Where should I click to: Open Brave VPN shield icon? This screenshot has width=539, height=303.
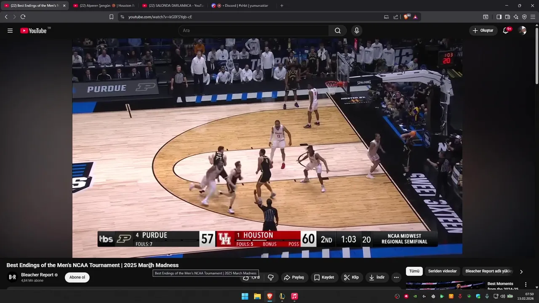coord(524,17)
